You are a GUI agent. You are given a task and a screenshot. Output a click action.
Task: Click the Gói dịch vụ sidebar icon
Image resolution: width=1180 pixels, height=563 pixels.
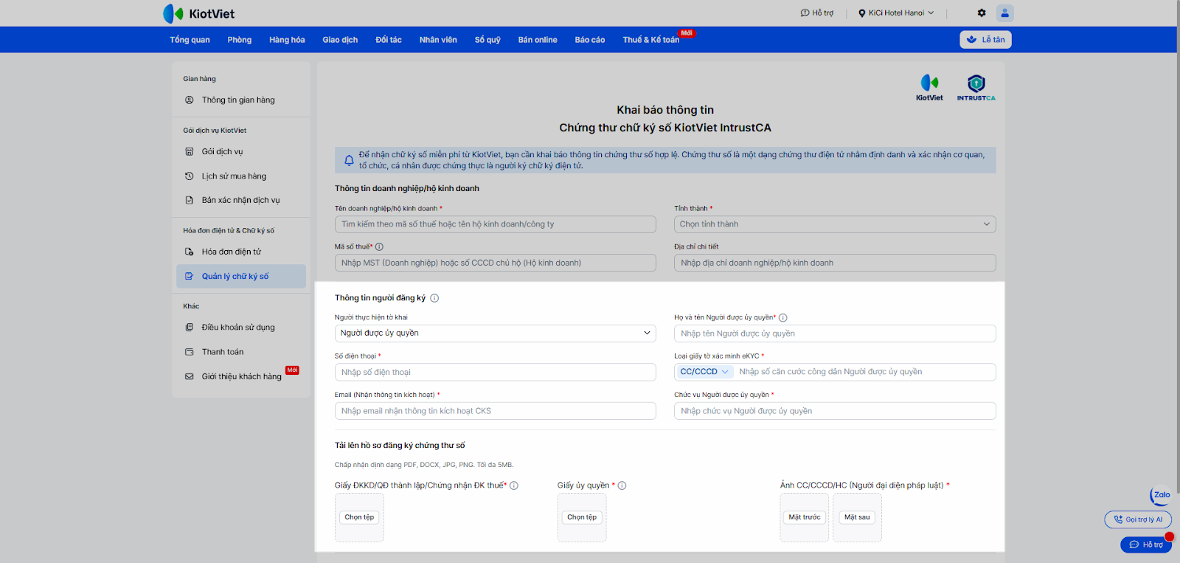pos(189,151)
